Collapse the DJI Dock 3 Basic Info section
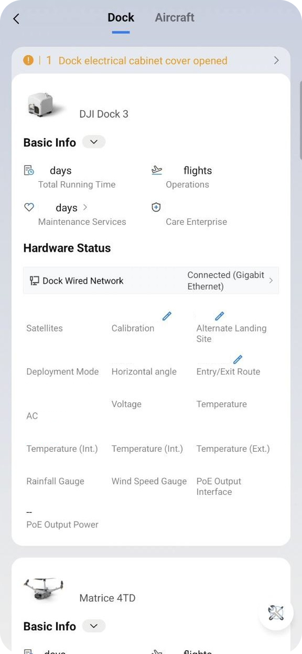Screen dimensions: 302x654 point(93,142)
